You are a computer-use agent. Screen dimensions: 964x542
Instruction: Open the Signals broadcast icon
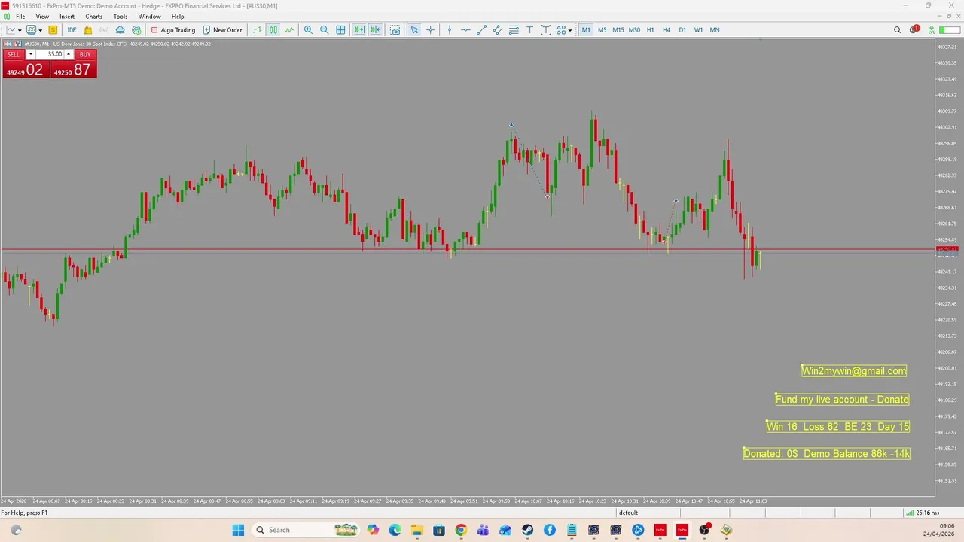(104, 30)
